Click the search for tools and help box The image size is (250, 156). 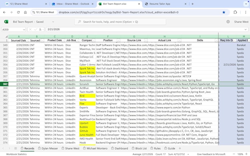point(120,22)
